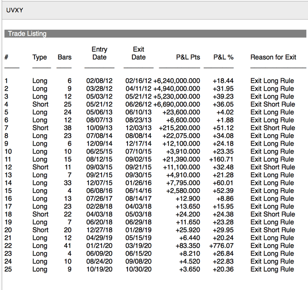The width and height of the screenshot is (308, 290).
Task: Select exit date 12/17/14
Action: (139, 144)
